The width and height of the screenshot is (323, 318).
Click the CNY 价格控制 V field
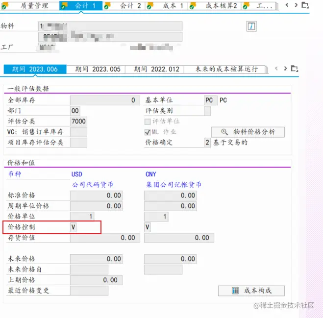point(148,227)
